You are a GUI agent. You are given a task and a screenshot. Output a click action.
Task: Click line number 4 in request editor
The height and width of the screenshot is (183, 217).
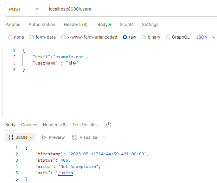click(14, 69)
